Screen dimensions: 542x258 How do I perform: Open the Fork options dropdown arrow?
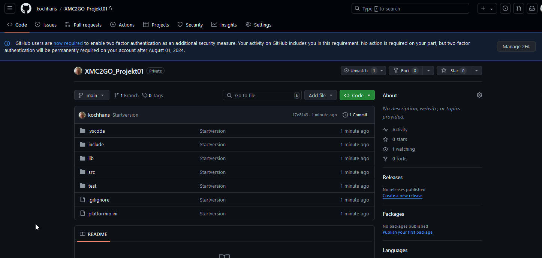click(x=428, y=71)
